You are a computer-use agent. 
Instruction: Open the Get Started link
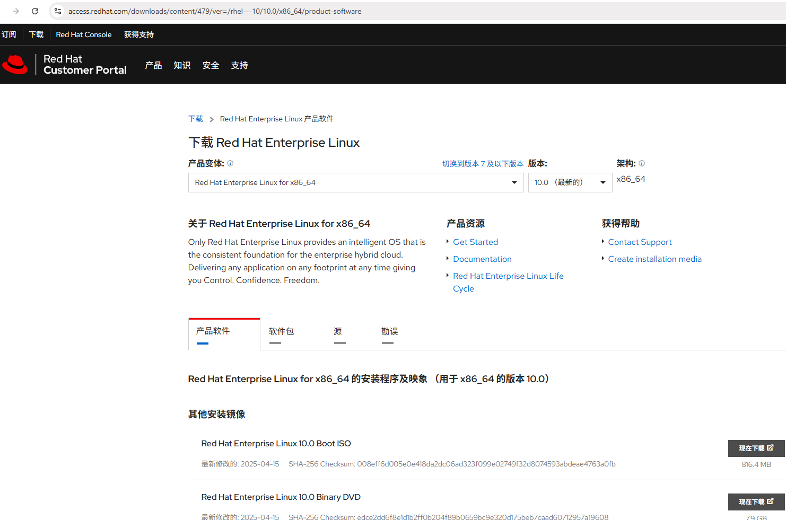pos(475,242)
